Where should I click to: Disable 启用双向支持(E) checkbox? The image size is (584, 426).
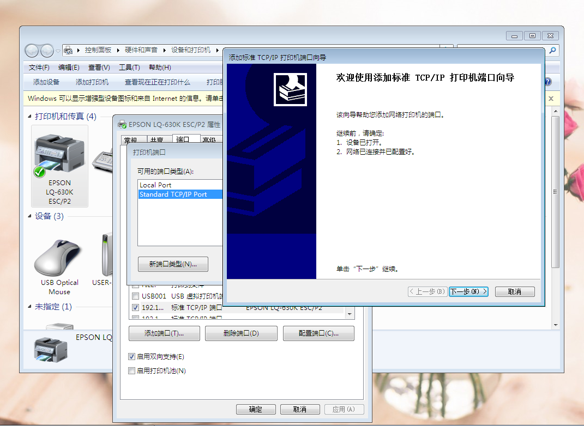[x=131, y=356]
